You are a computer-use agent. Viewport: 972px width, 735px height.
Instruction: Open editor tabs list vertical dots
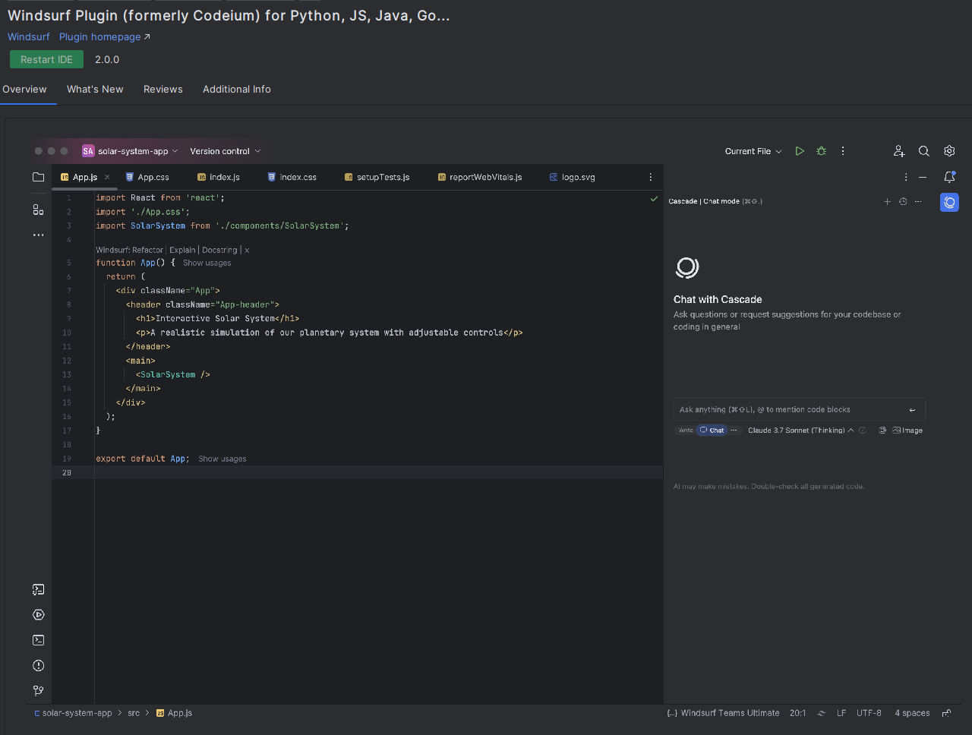pyautogui.click(x=650, y=177)
